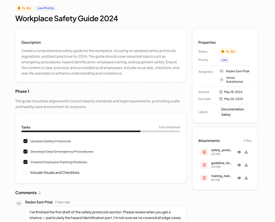Click the RS avatar for Raden Sam Pitak

coord(222,71)
